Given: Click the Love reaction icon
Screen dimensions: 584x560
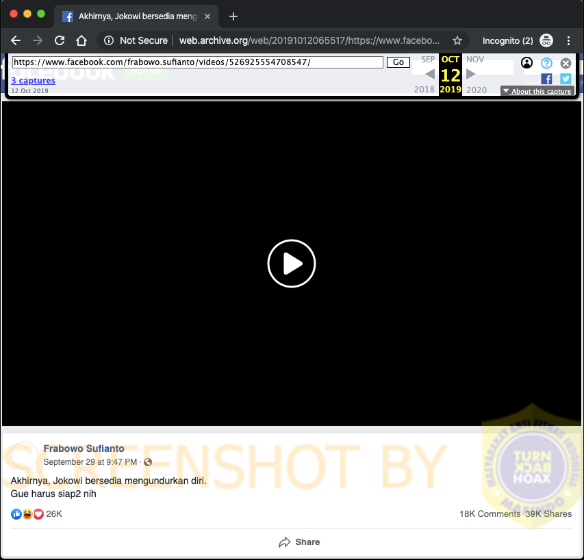Looking at the screenshot, I should pos(38,514).
